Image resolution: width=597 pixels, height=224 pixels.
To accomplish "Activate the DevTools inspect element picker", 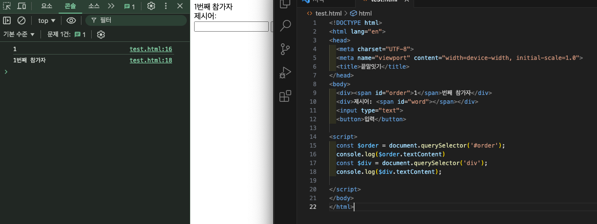I will point(7,6).
